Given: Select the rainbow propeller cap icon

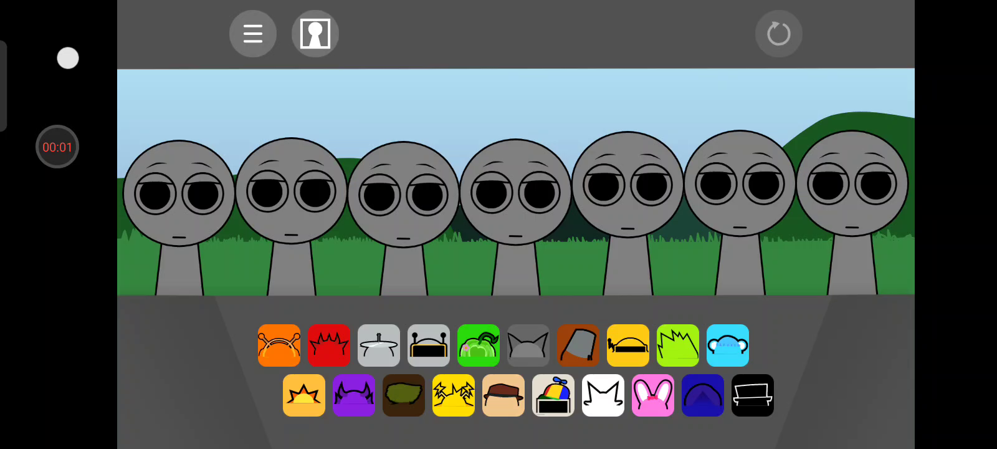Looking at the screenshot, I should [553, 395].
